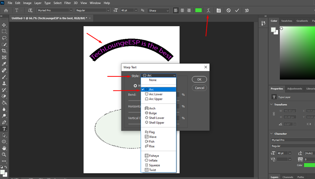Center align the text

(182, 10)
